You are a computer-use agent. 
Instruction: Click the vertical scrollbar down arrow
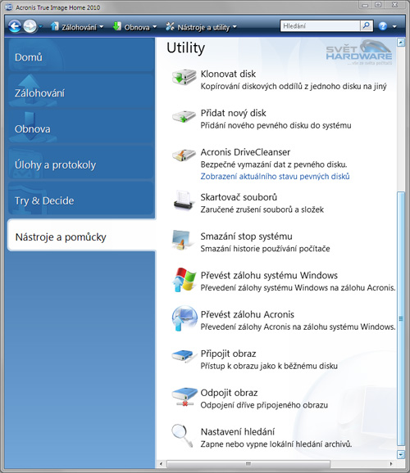coord(401,454)
